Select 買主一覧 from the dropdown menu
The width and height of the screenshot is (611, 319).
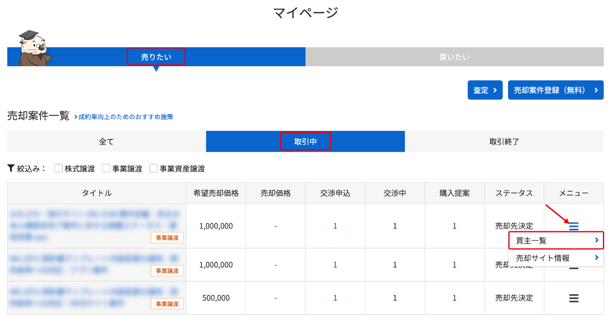tap(556, 240)
